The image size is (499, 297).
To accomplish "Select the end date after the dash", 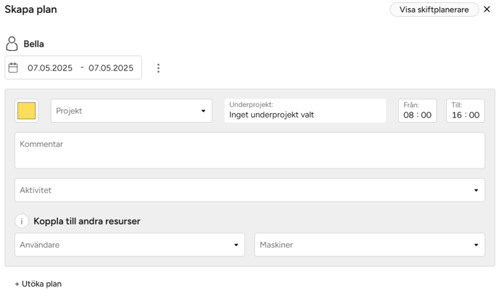I will [111, 68].
